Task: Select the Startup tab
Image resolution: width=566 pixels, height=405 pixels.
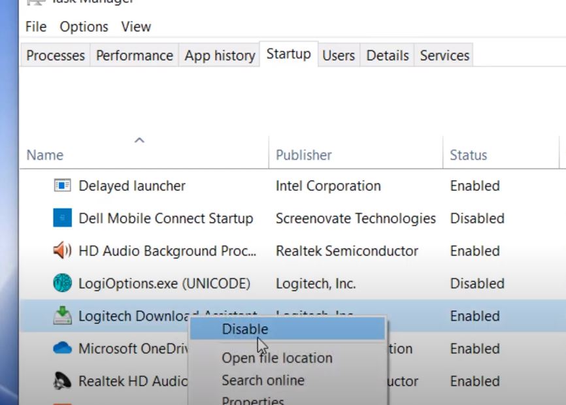Action: click(289, 54)
